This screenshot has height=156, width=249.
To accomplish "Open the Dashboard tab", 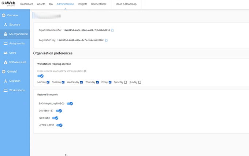I will (27, 4).
